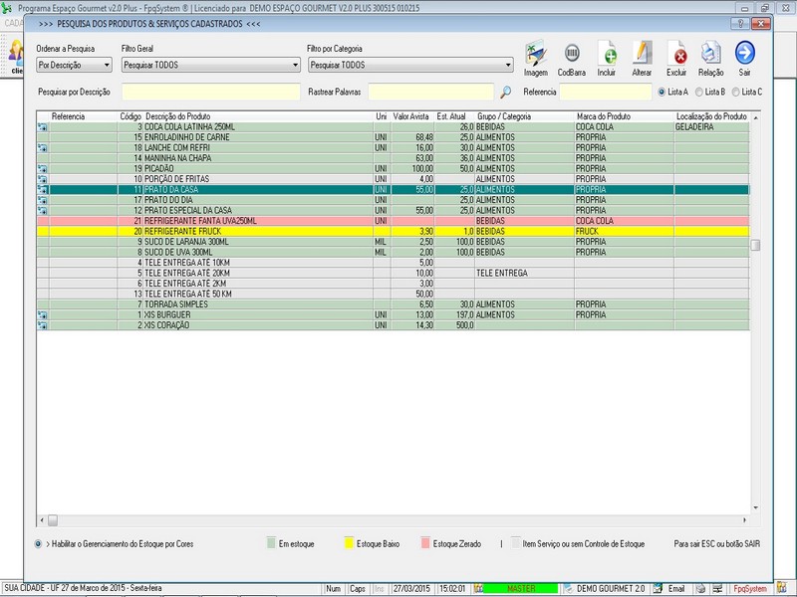797x597 pixels.
Task: Click the image icon on XIS CORAÇÃO row
Action: (43, 325)
